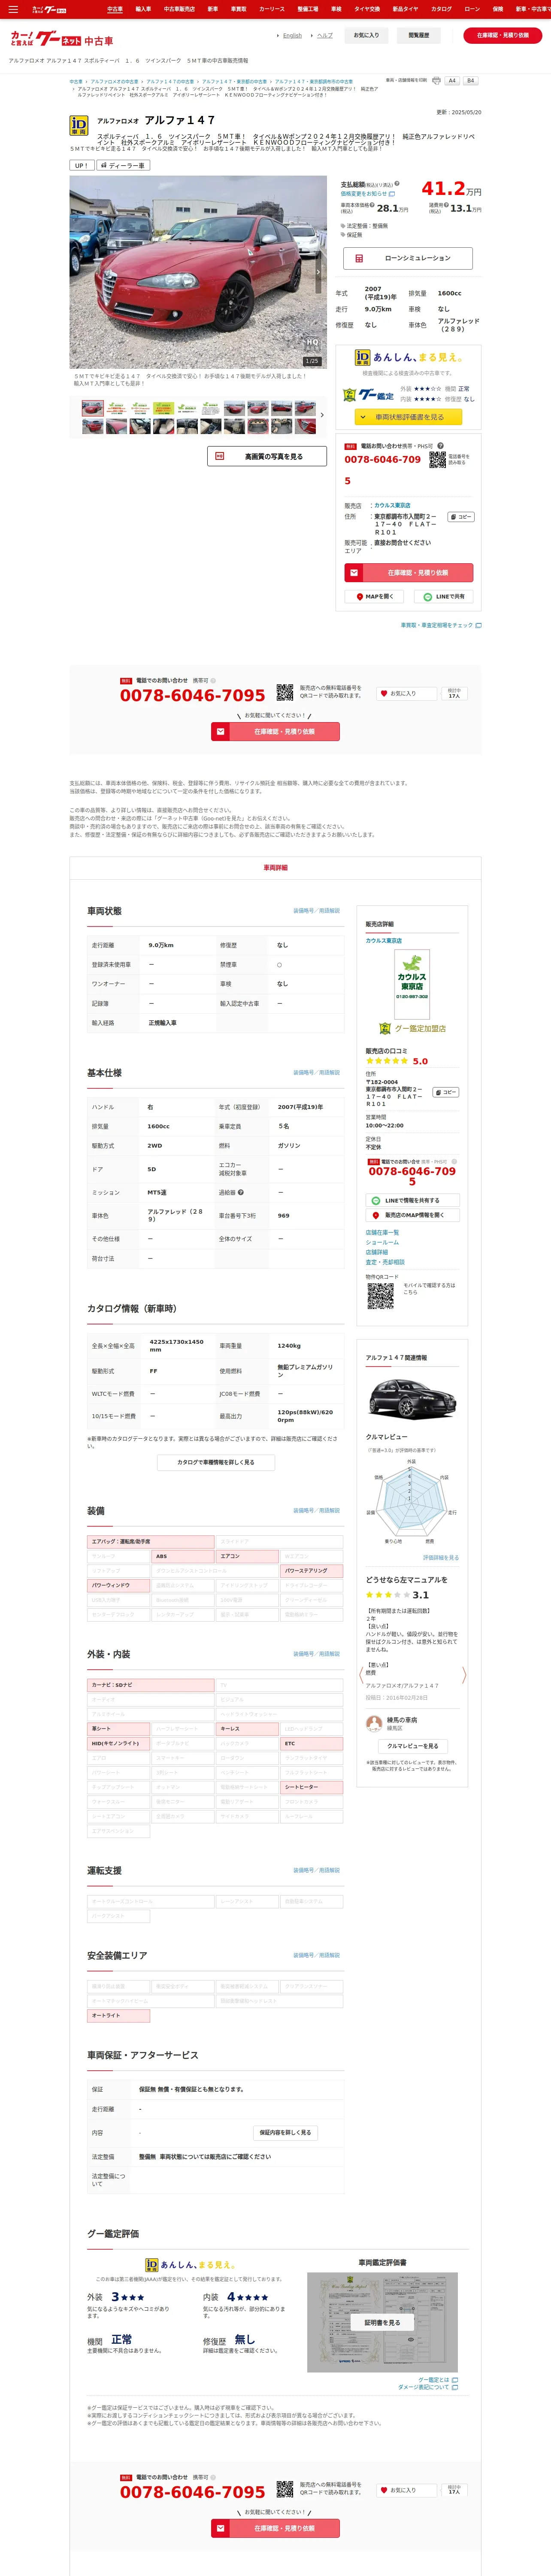Open カウルス東京店 dealer link in summary box
This screenshot has height=2576, width=551.
pos(392,506)
